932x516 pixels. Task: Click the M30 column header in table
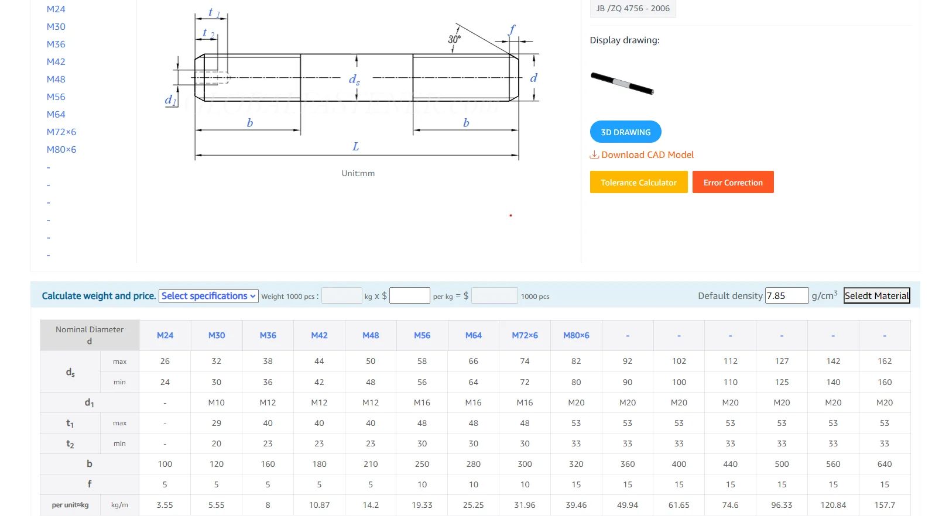click(217, 336)
